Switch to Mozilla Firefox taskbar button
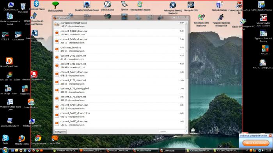Image resolution: width=273 pixels, height=153 pixels. (145, 151)
